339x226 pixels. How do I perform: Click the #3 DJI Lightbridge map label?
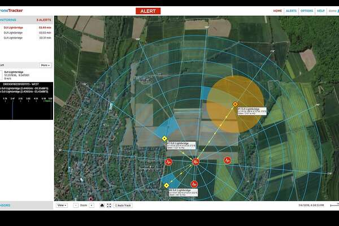(x=181, y=146)
